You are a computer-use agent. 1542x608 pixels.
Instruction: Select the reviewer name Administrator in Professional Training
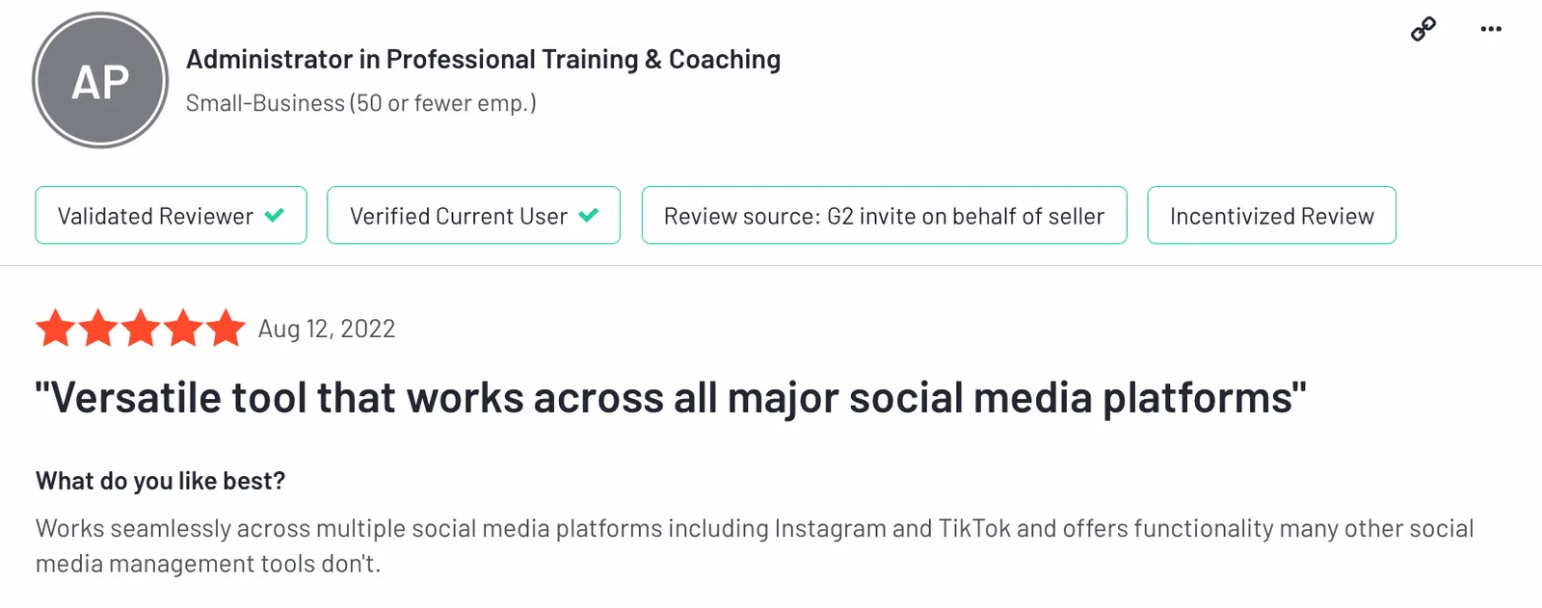click(x=483, y=59)
